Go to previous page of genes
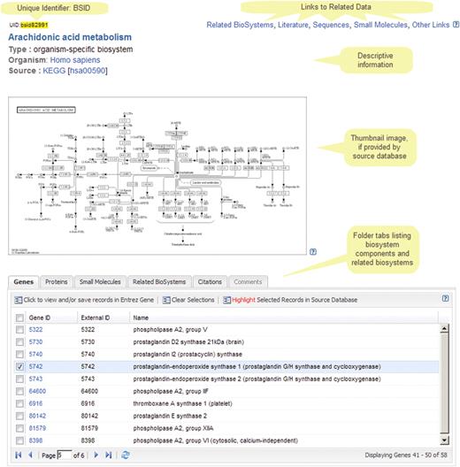The width and height of the screenshot is (460, 467). (x=30, y=455)
